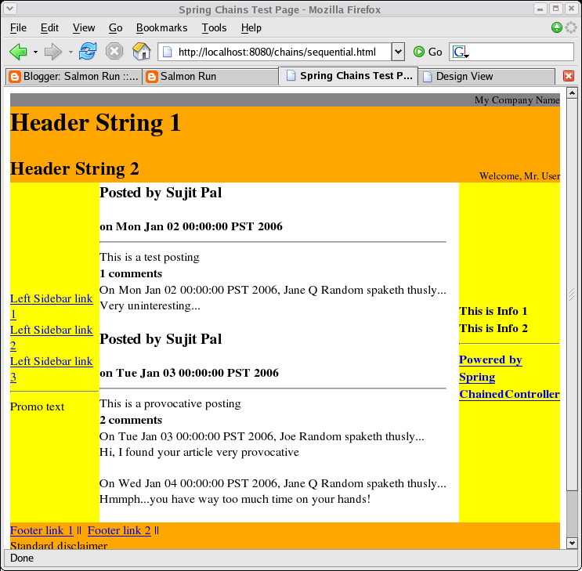The width and height of the screenshot is (582, 571).
Task: Click the Blogger icon on first tab
Action: click(x=15, y=77)
